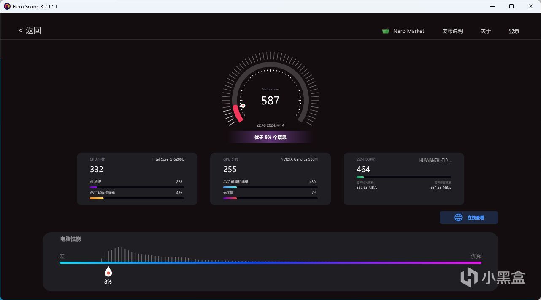
Task: Click the HUANANZHI-T10 drive name
Action: (x=436, y=160)
